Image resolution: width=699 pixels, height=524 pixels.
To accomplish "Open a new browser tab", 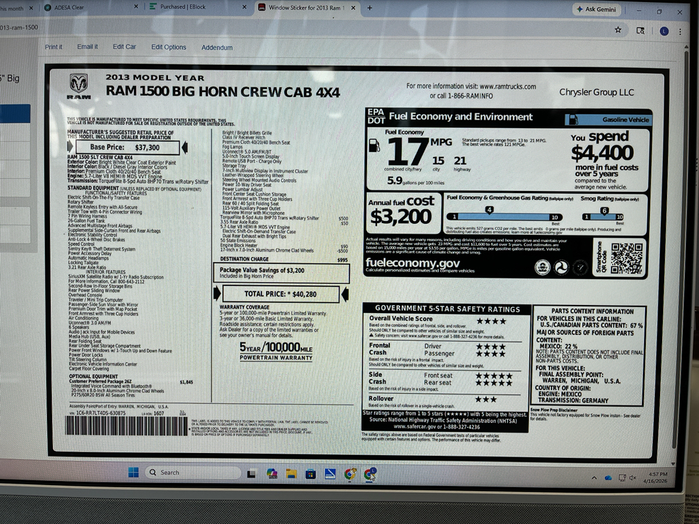I will coord(370,8).
